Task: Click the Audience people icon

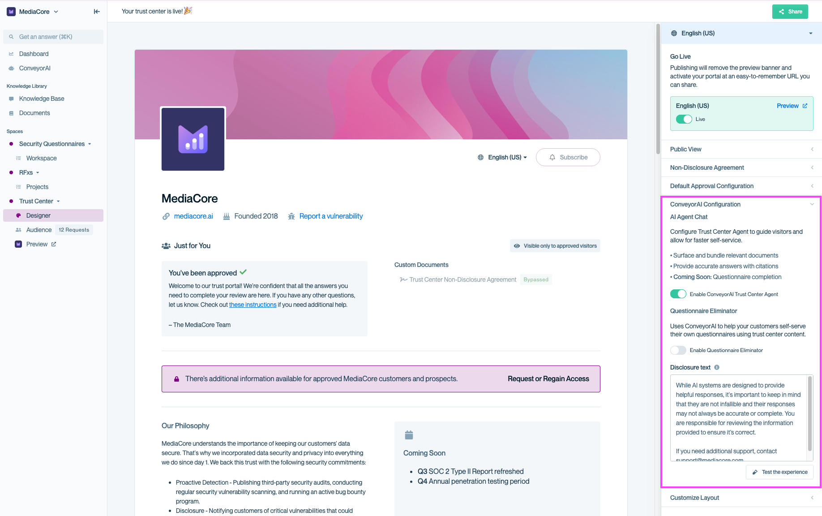Action: (x=18, y=230)
